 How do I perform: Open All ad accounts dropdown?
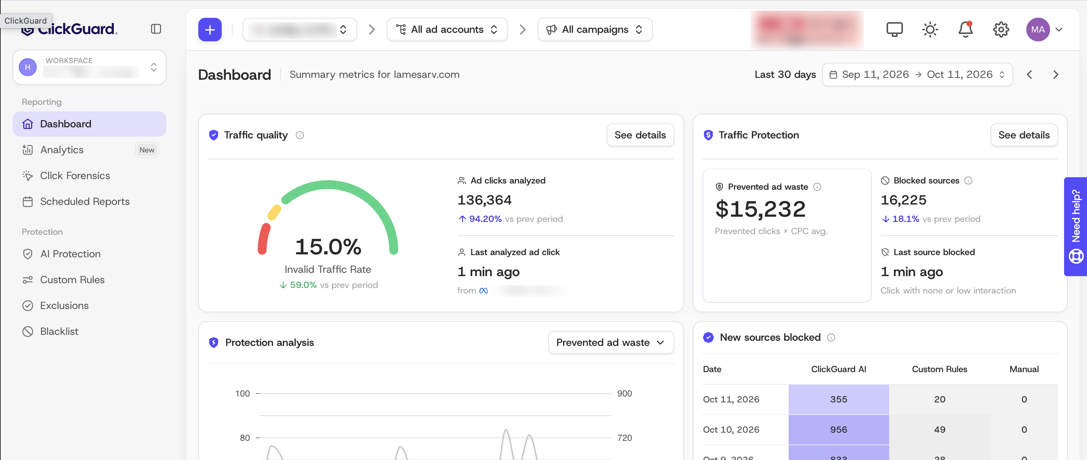pos(447,30)
